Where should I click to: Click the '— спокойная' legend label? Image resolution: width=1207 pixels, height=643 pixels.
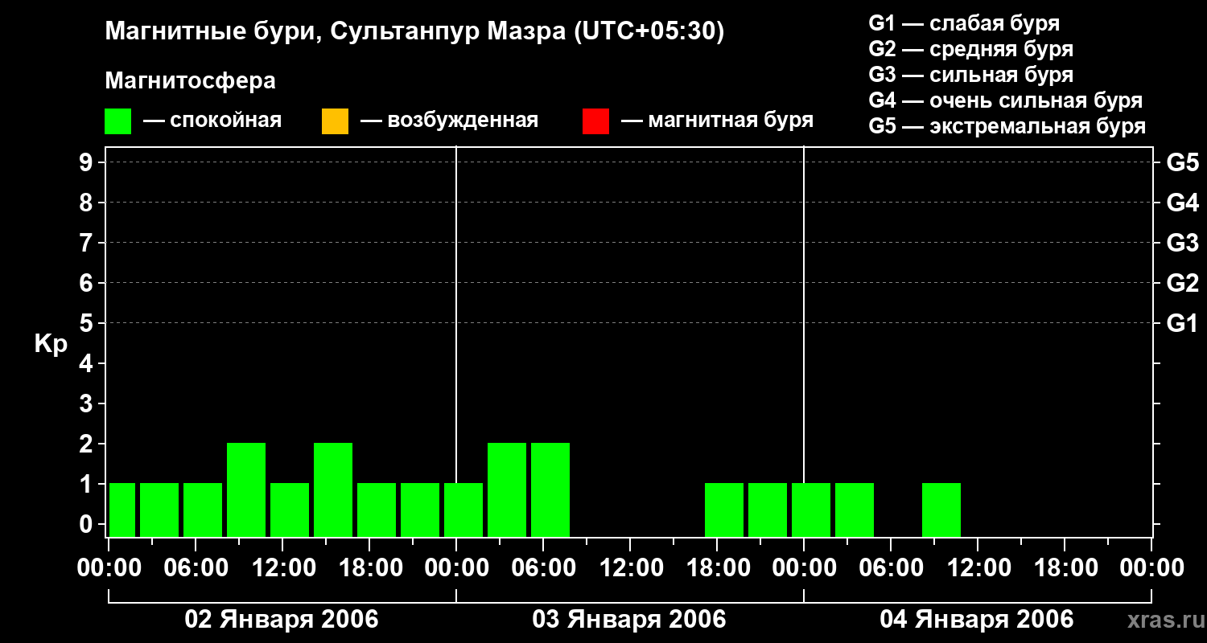pyautogui.click(x=212, y=121)
